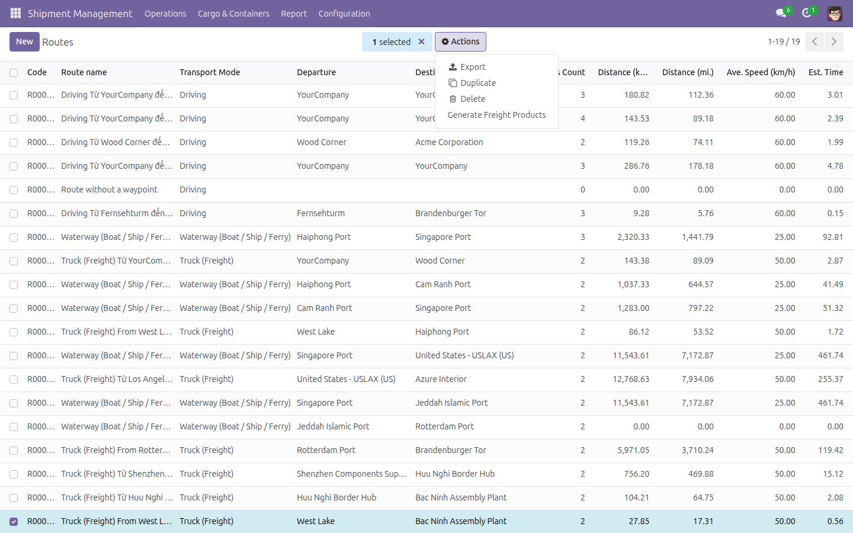The image size is (853, 533).
Task: Click the Azure Interior destination cell
Action: click(441, 379)
